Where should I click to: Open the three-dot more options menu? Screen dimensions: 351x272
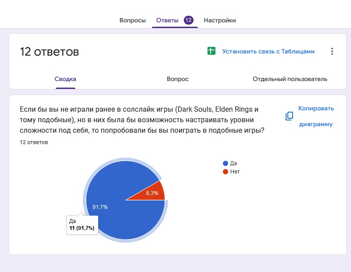tap(332, 51)
